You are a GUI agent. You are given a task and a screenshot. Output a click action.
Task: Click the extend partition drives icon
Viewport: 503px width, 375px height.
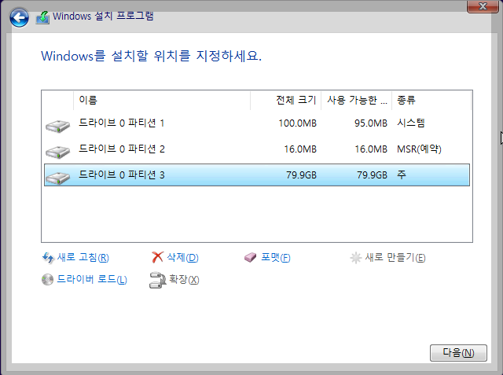click(x=157, y=280)
